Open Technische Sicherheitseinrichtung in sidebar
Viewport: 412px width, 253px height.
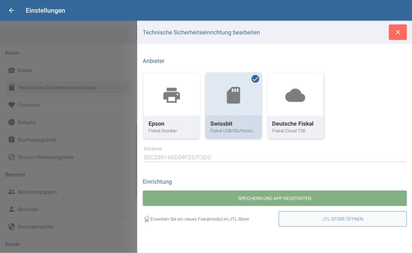pyautogui.click(x=57, y=87)
